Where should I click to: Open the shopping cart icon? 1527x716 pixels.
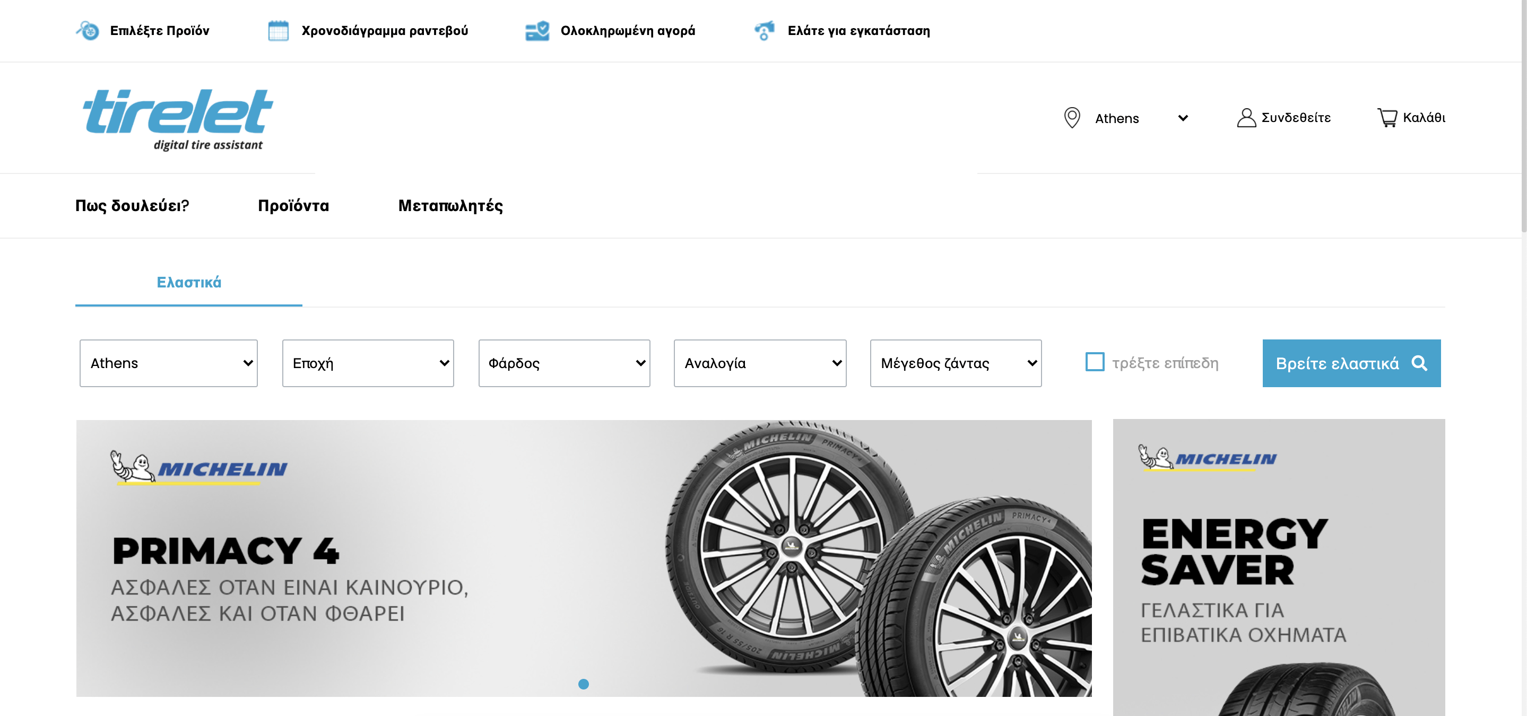[1386, 117]
